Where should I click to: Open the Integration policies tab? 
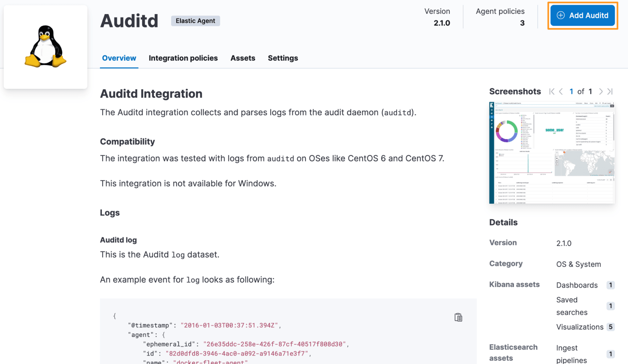pos(183,58)
